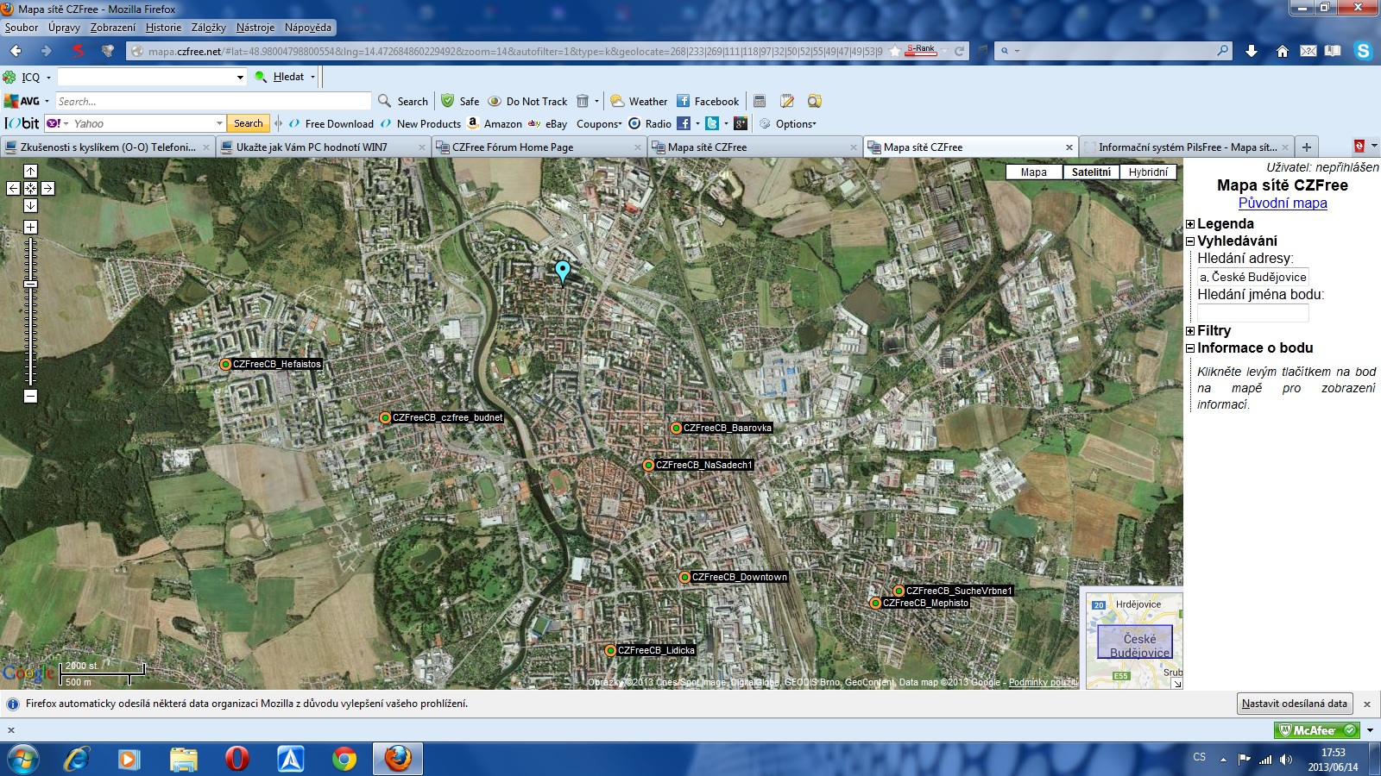
Task: Expand the Legenda section
Action: click(x=1190, y=224)
